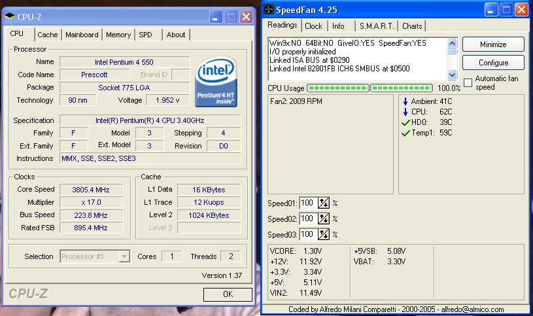Viewport: 533px width, 316px height.
Task: Click the Level 2 cache value '1024 KBytes'
Action: pos(209,215)
